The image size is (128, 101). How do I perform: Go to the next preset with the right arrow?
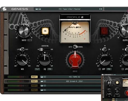(101, 9)
